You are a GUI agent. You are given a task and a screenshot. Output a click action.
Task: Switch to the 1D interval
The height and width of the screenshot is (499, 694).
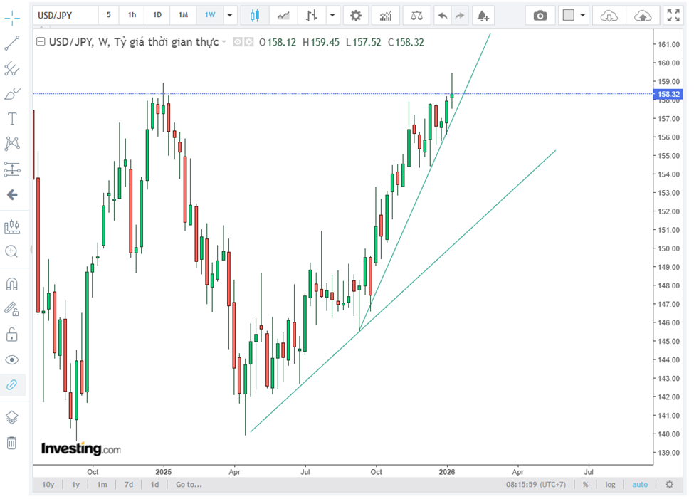(157, 15)
